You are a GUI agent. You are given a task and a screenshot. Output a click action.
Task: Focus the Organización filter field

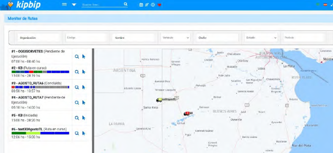click(38, 38)
